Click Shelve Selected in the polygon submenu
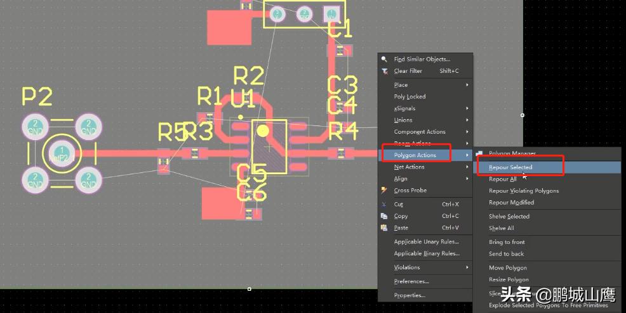Image resolution: width=626 pixels, height=313 pixels. pyautogui.click(x=509, y=217)
